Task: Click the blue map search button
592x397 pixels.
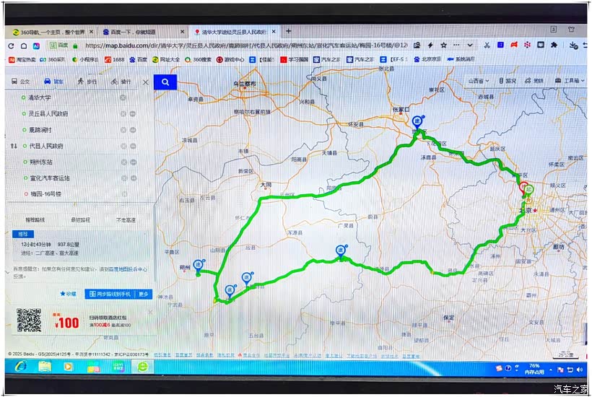Action: click(x=165, y=82)
